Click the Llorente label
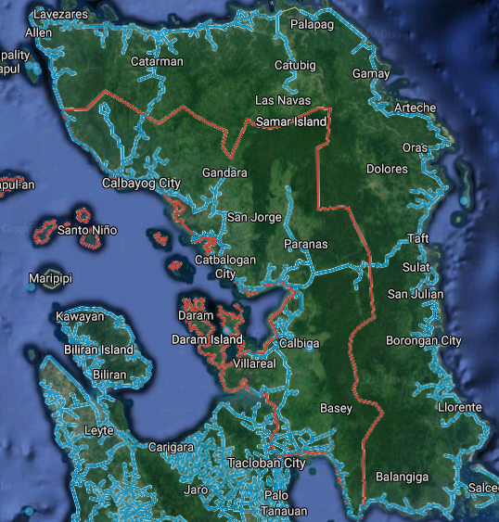 coord(460,407)
